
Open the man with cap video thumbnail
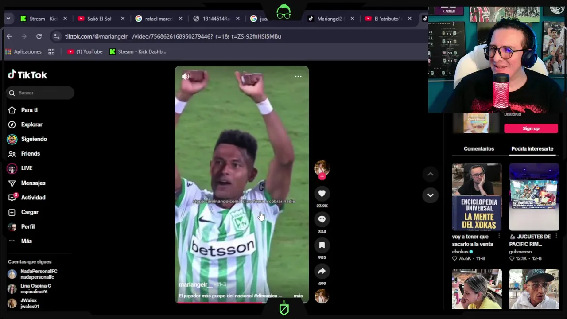534,289
